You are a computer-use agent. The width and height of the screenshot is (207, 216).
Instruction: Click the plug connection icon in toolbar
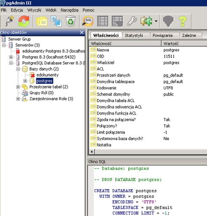[10, 21]
